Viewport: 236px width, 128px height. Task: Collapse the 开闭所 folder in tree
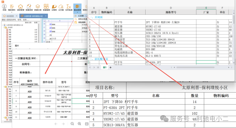[4, 28]
